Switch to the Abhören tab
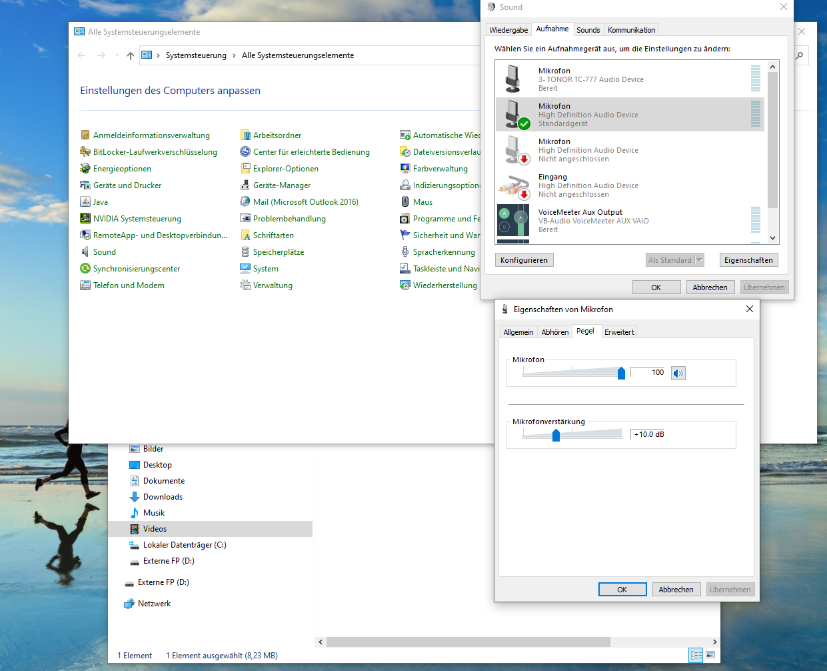Screen dimensions: 827x671 (x=555, y=332)
